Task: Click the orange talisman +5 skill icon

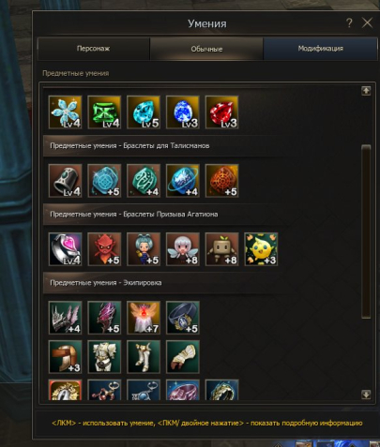Action: point(221,181)
